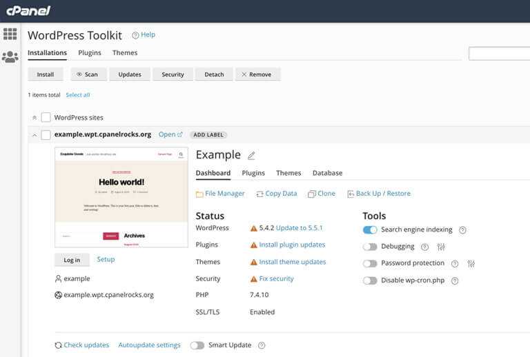
Task: Click the Back Up / Restore icon
Action: (351, 194)
